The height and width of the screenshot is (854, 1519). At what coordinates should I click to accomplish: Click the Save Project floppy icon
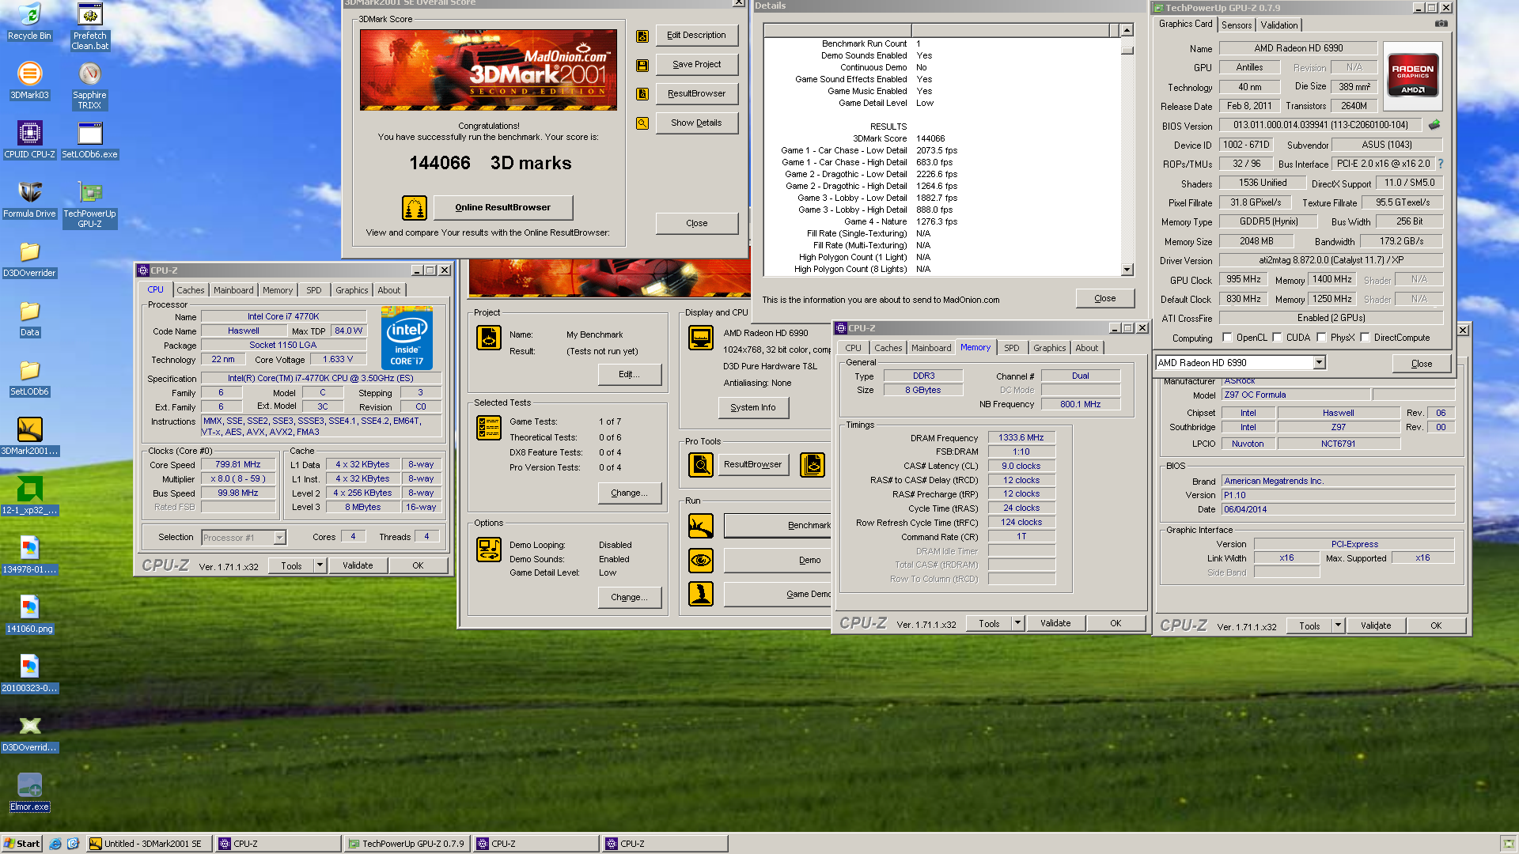(x=642, y=65)
